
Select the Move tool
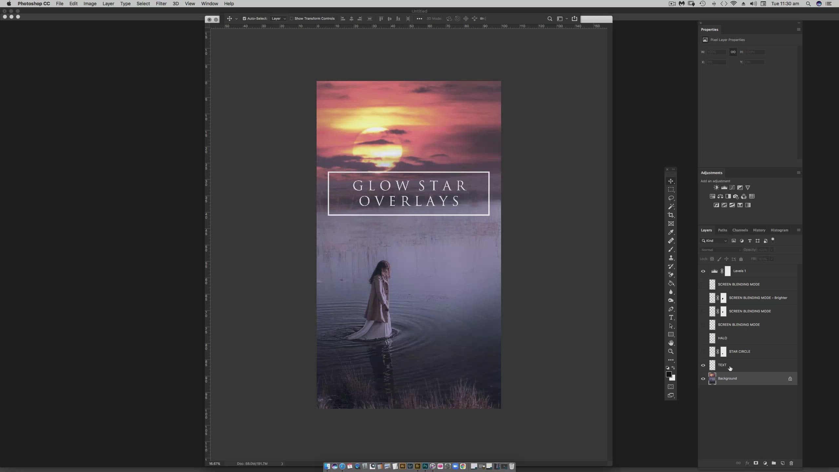tap(671, 181)
